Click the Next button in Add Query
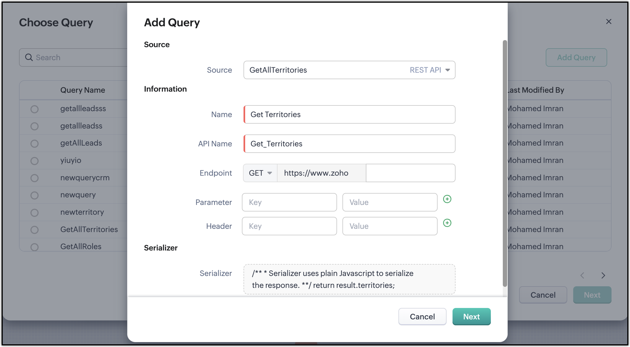This screenshot has width=630, height=347. 471,316
